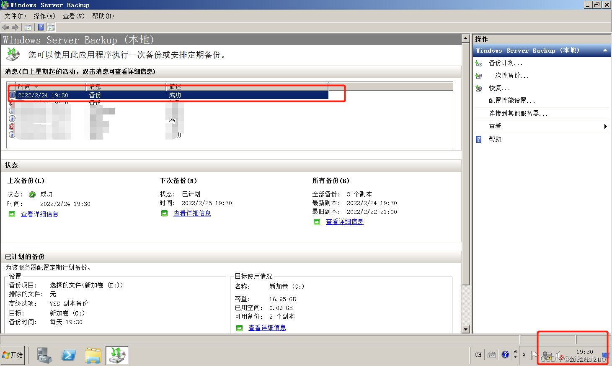
Task: Click the scroll up arrow of the main pane
Action: tap(465, 38)
